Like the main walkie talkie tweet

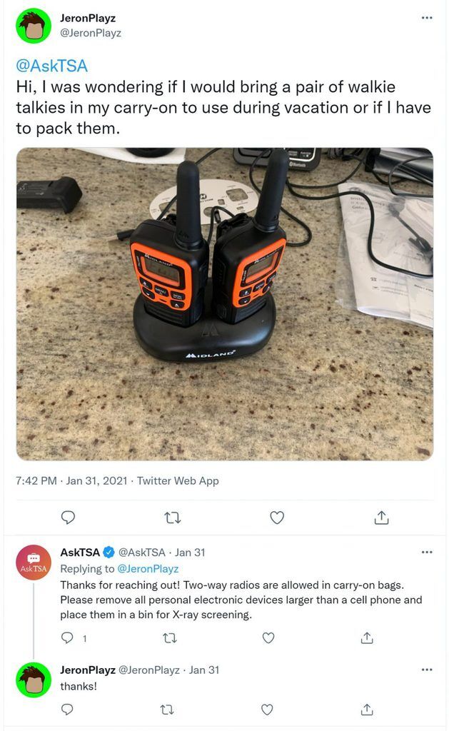tap(277, 518)
